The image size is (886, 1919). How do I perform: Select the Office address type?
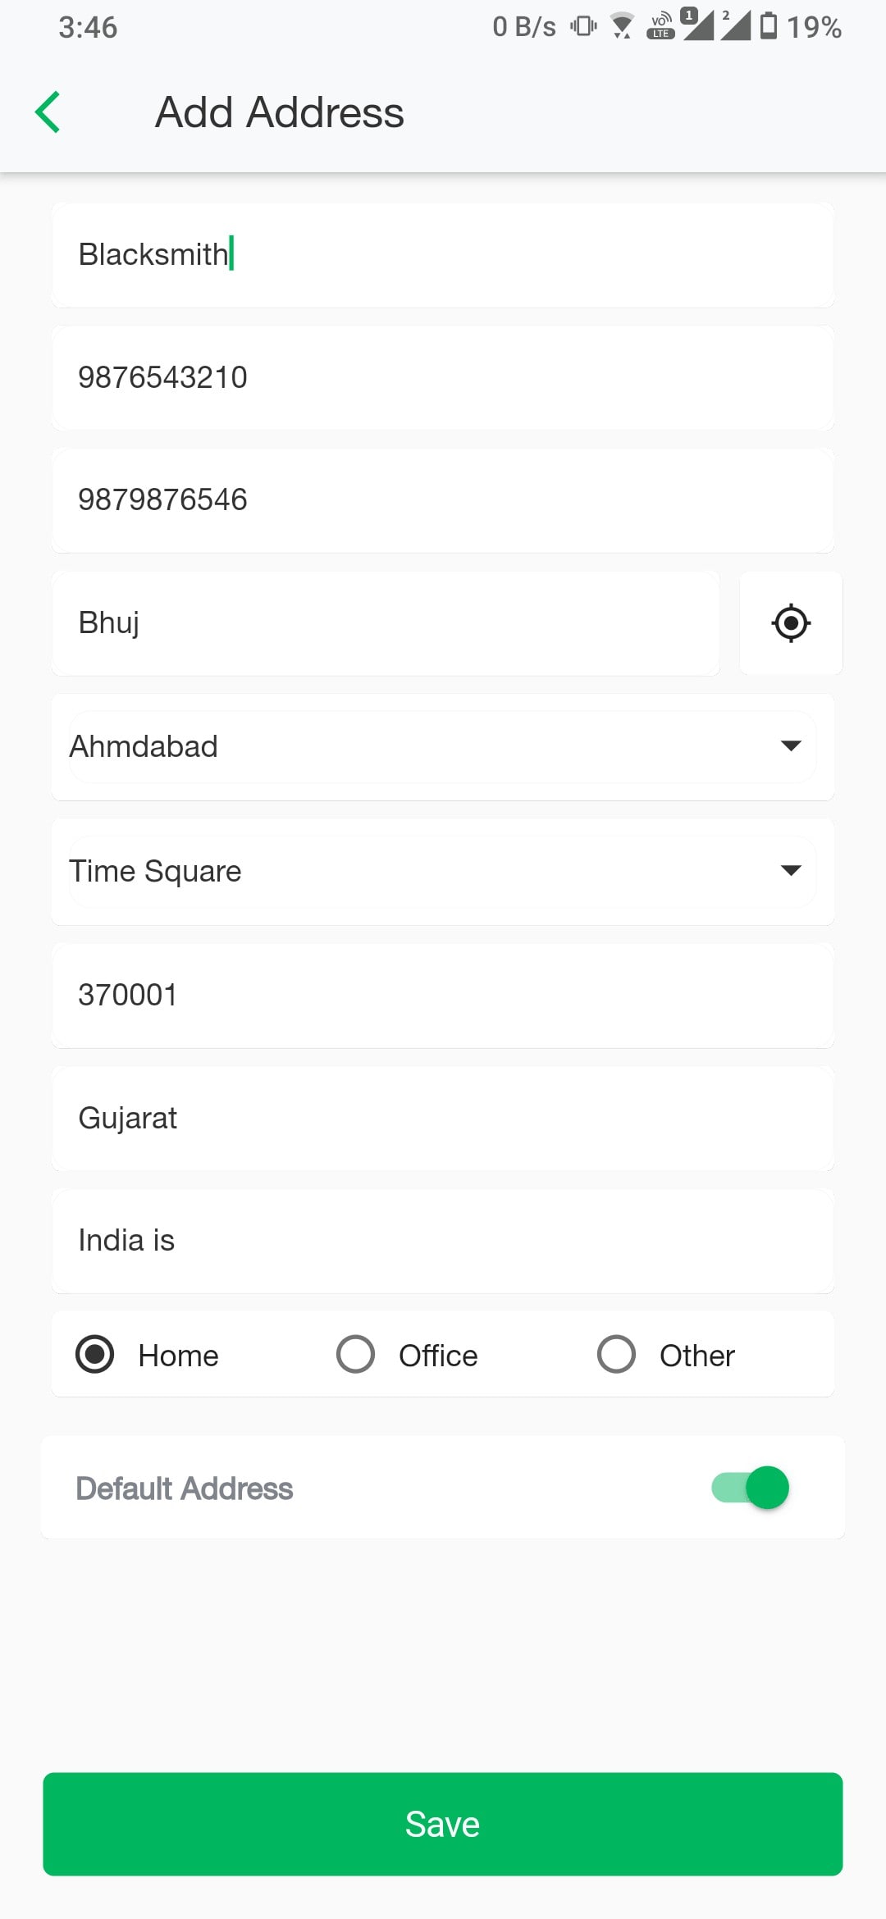tap(356, 1354)
